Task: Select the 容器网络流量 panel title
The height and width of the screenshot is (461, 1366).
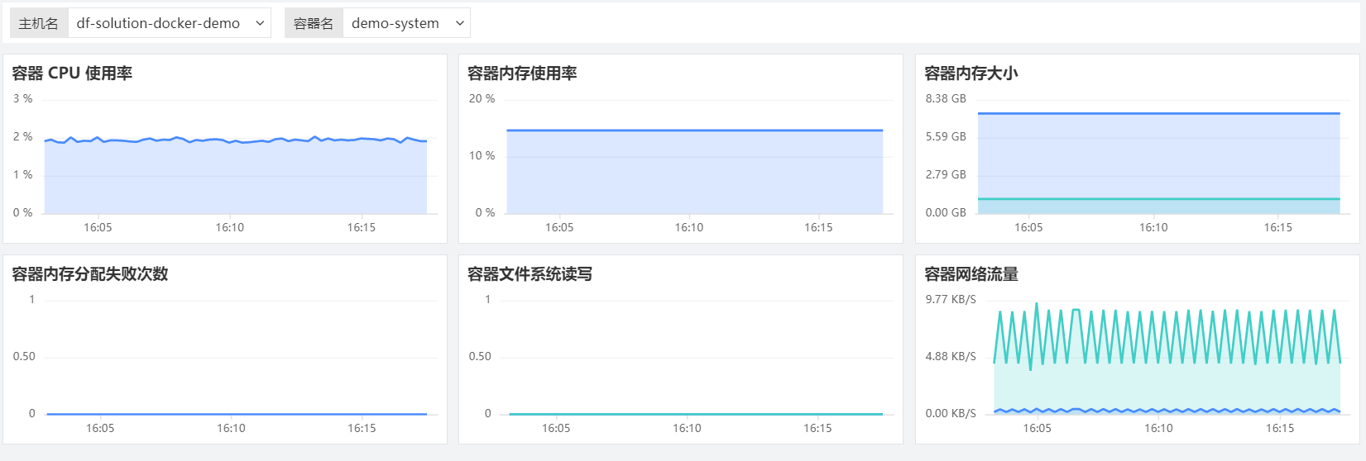Action: tap(971, 274)
